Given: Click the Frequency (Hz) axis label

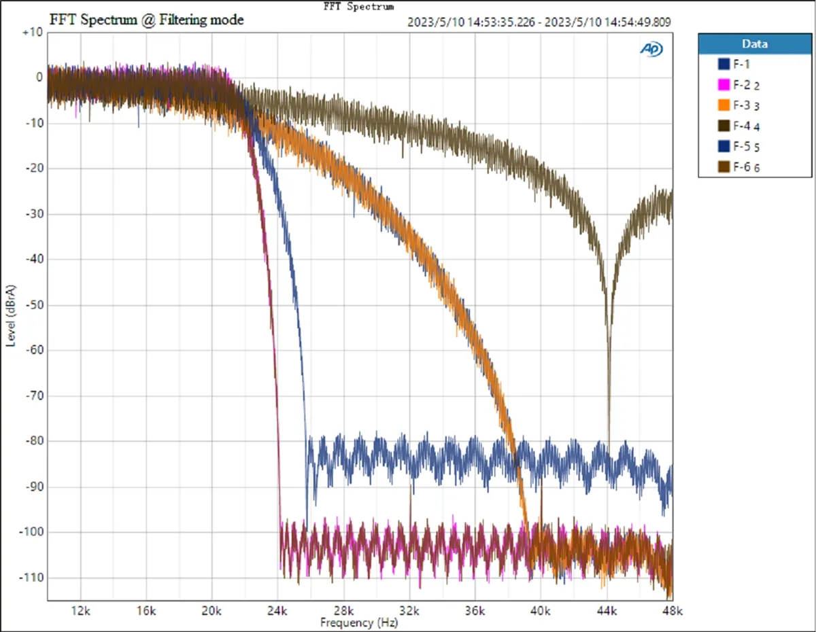Looking at the screenshot, I should [x=359, y=622].
